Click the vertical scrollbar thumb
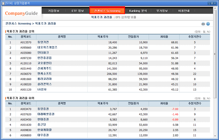 point(215,54)
